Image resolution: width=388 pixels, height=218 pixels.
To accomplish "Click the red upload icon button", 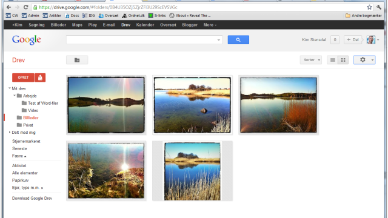I will (40, 78).
